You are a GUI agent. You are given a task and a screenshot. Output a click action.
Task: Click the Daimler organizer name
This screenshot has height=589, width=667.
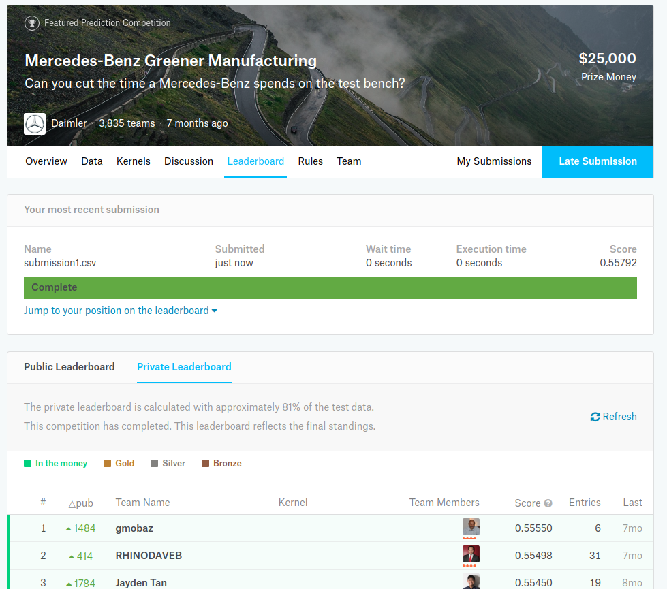click(x=69, y=123)
